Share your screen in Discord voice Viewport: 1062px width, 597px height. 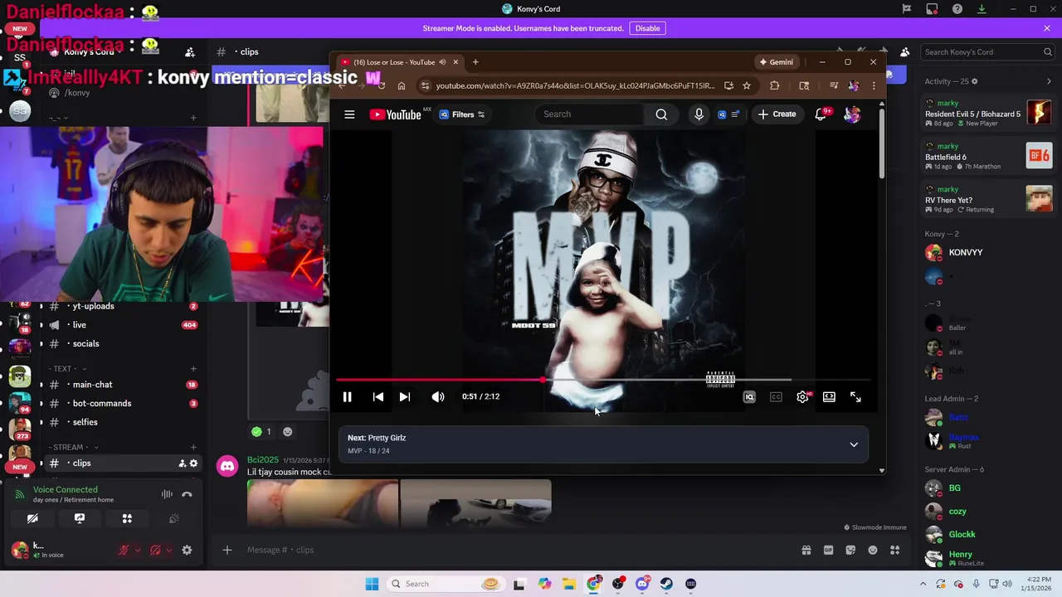(x=80, y=518)
